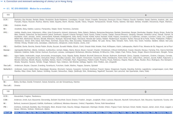Click the ECR label in the plus section
The width and height of the screenshot is (173, 114).
click(x=6, y=20)
